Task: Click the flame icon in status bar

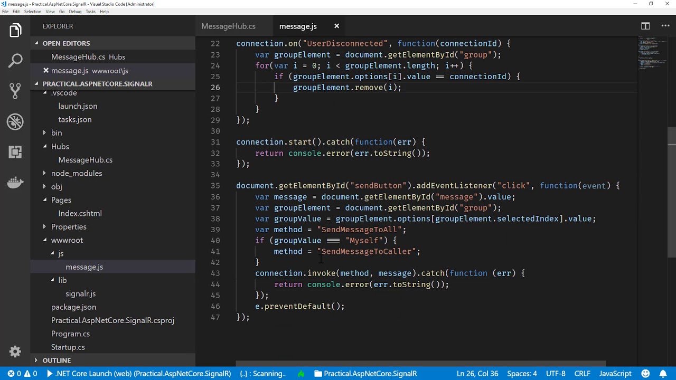Action: point(301,373)
